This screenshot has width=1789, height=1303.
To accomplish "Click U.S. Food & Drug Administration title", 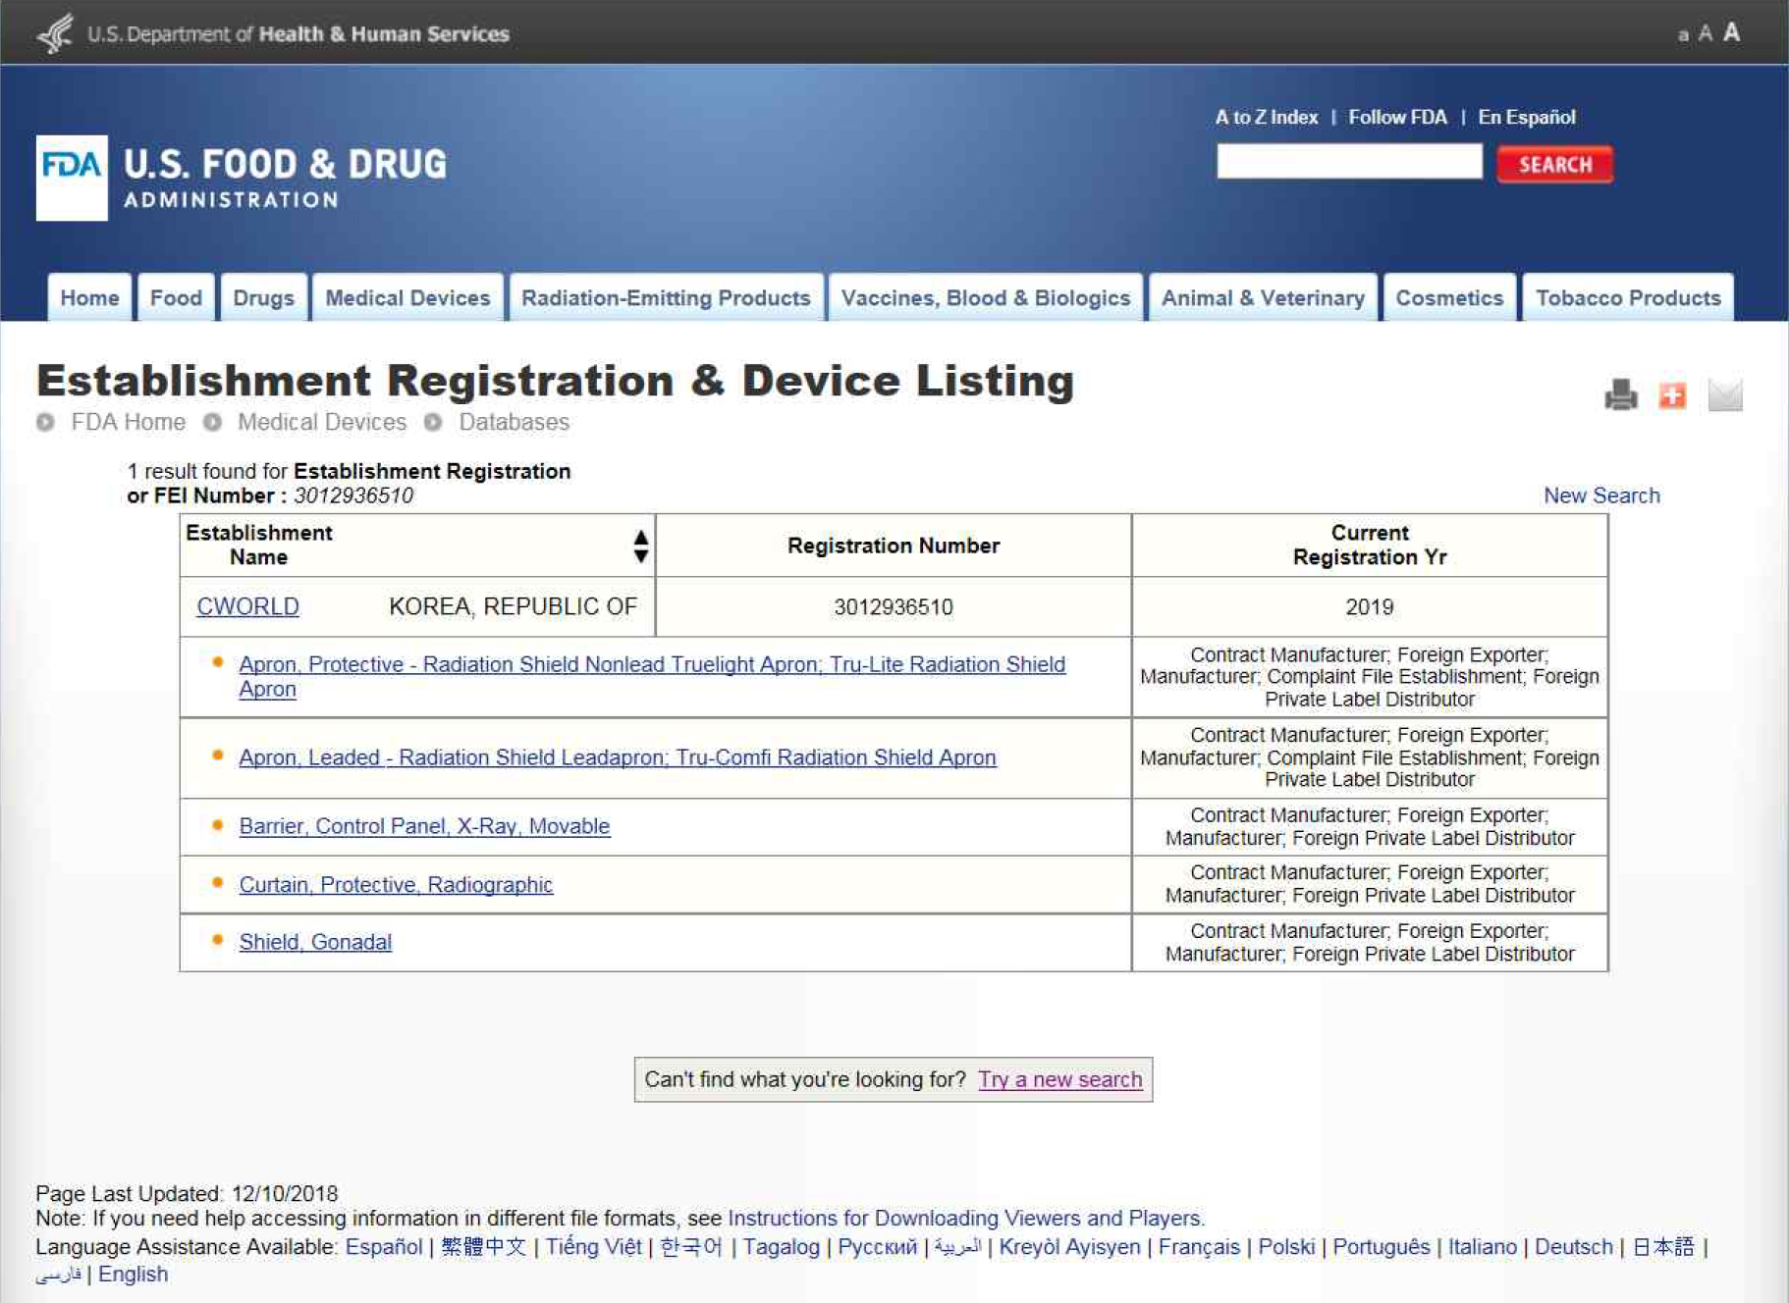I will (x=285, y=178).
